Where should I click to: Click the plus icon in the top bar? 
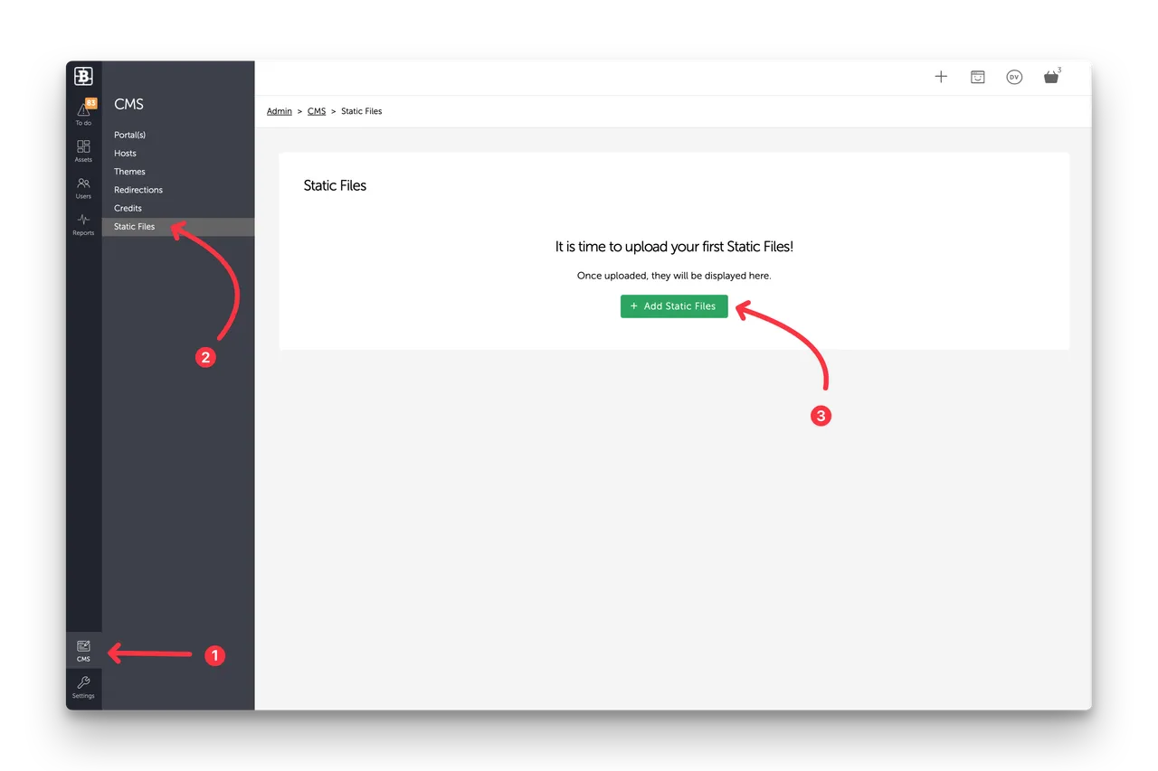click(941, 77)
